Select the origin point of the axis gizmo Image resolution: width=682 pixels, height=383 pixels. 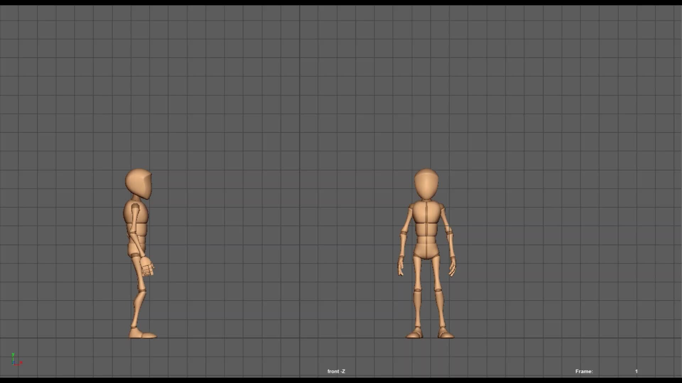tap(13, 364)
